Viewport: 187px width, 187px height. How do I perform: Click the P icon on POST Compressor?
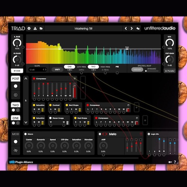(x=75, y=79)
